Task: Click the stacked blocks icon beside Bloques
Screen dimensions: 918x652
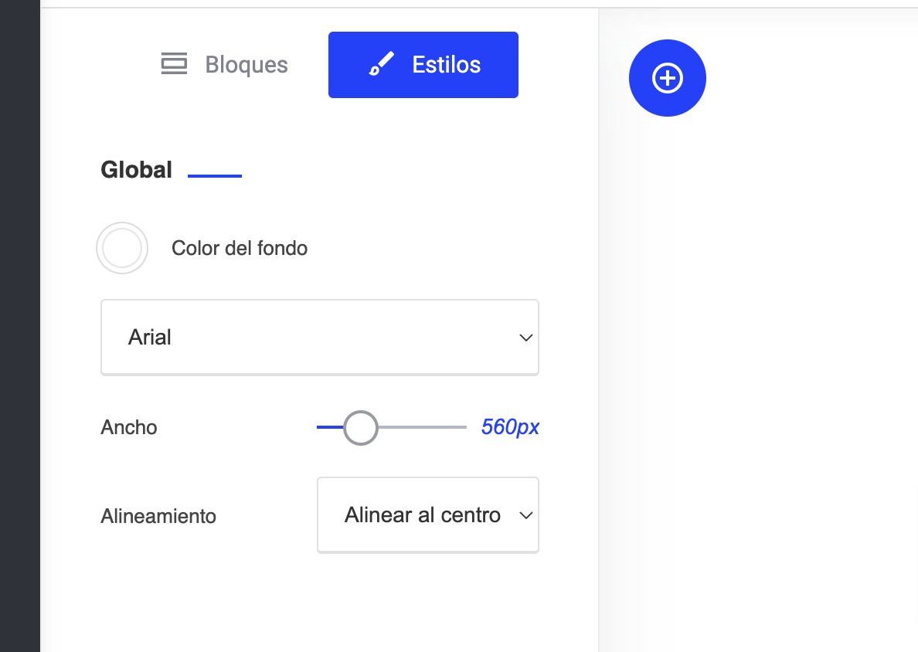Action: (x=174, y=65)
